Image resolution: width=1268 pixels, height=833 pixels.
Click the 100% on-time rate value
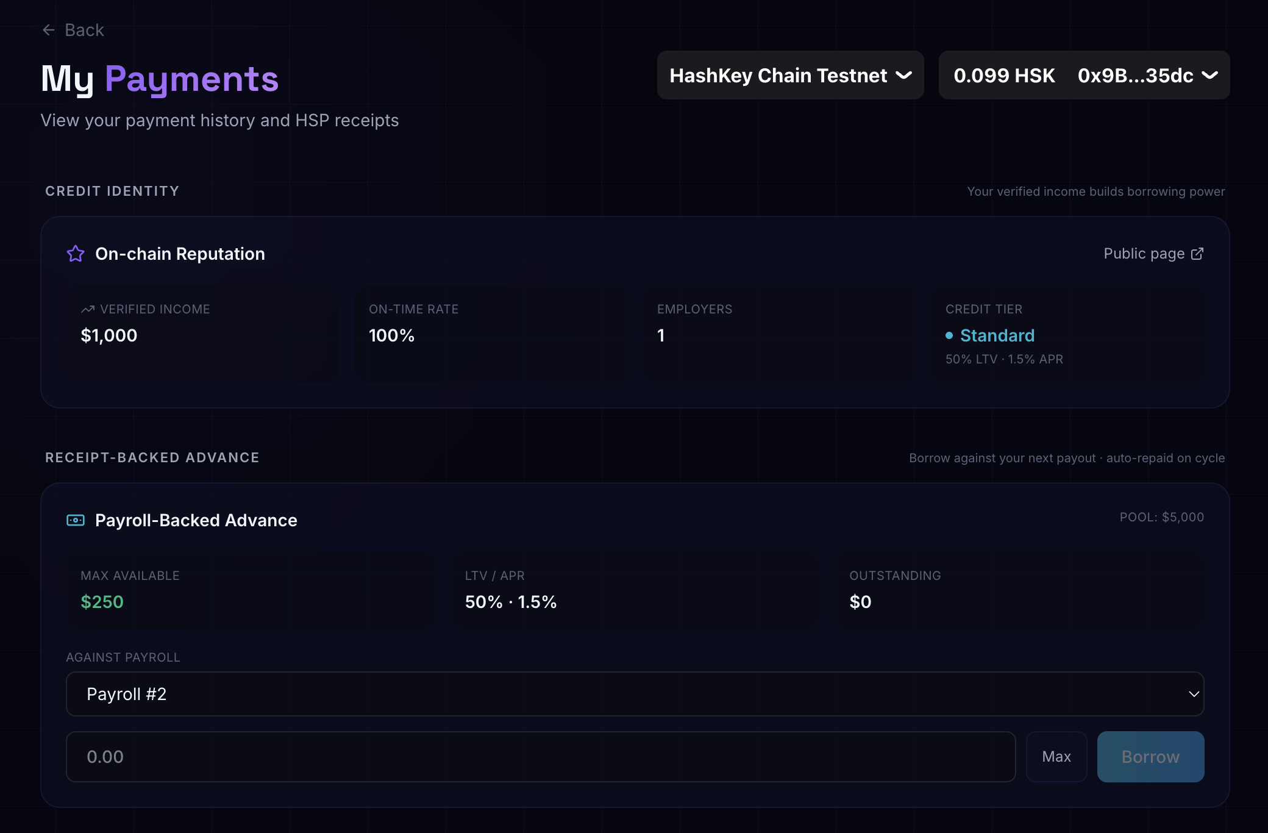point(392,335)
